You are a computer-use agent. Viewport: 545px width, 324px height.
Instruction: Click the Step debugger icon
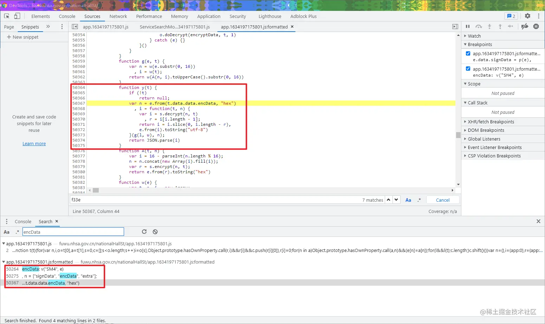[511, 26]
